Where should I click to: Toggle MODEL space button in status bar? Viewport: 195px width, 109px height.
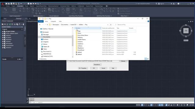click(x=138, y=105)
